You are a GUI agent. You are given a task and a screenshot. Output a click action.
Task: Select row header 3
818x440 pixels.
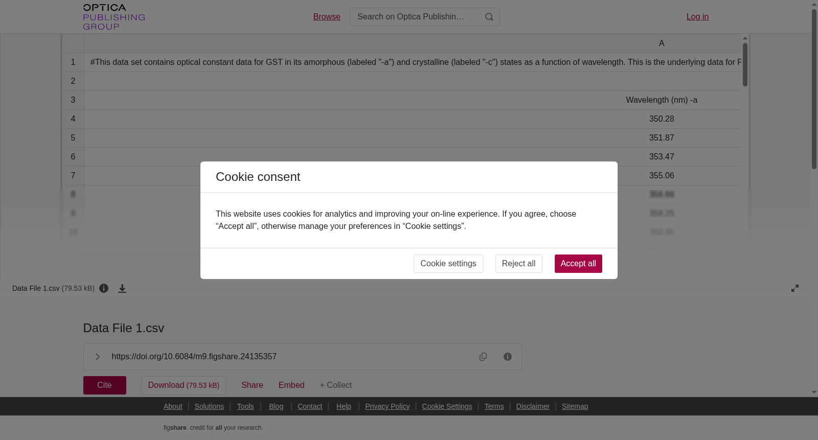(x=73, y=100)
